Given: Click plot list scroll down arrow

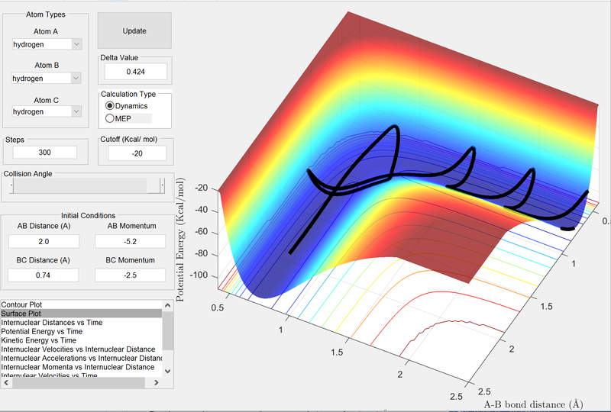Looking at the screenshot, I should click(x=168, y=371).
